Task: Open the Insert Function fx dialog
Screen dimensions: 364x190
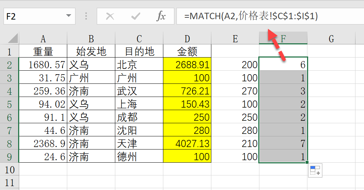Action: pyautogui.click(x=161, y=16)
